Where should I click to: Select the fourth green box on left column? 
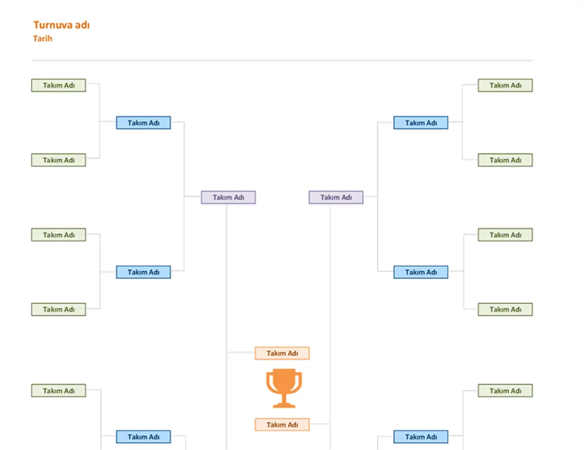point(59,309)
